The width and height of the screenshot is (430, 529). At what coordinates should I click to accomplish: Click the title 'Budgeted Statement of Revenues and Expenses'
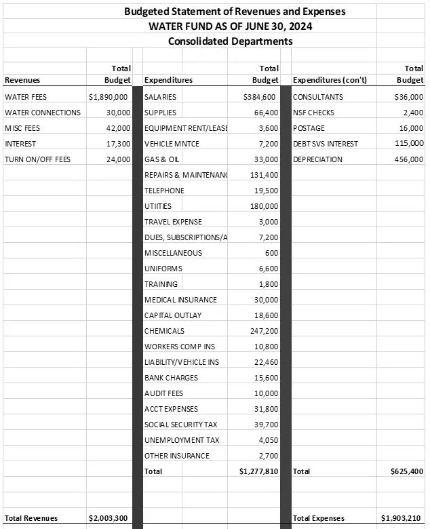[x=235, y=12]
